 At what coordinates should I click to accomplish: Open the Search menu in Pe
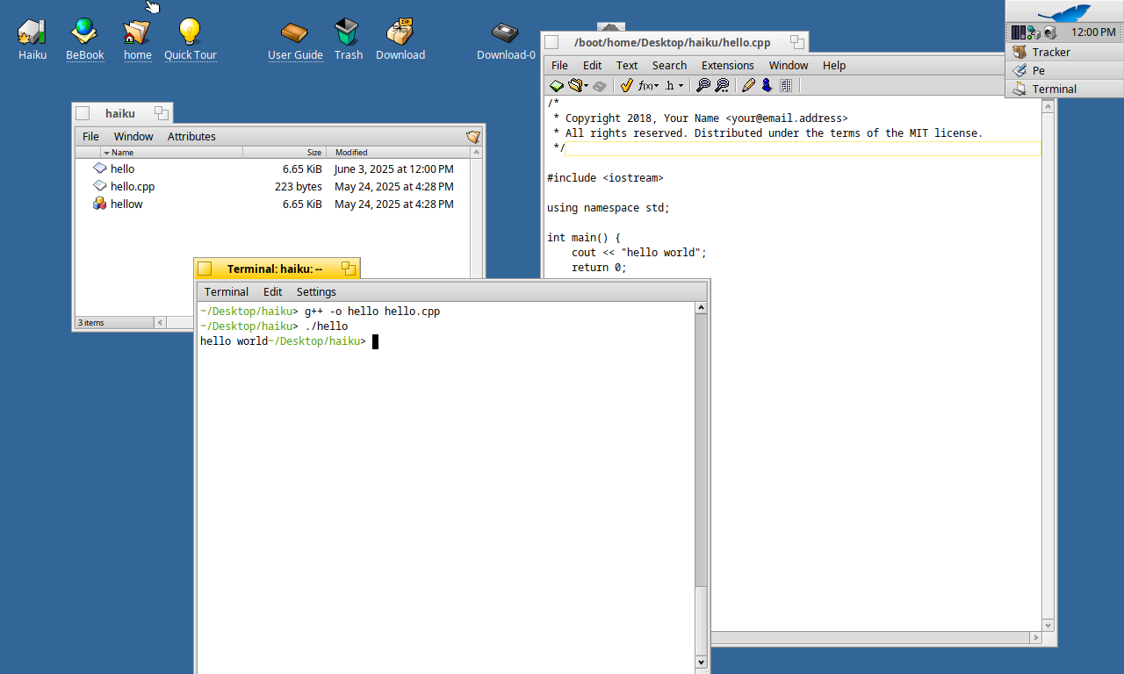point(669,65)
